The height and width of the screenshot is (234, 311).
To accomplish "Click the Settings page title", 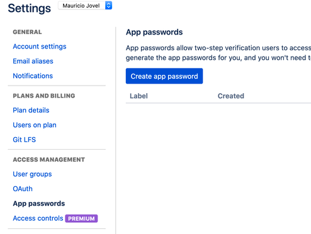I will 30,8.
